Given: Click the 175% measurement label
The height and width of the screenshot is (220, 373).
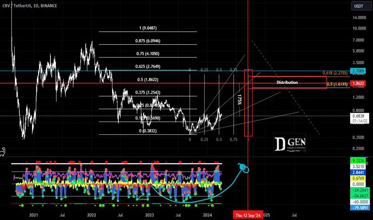Looking at the screenshot, I should (240, 100).
